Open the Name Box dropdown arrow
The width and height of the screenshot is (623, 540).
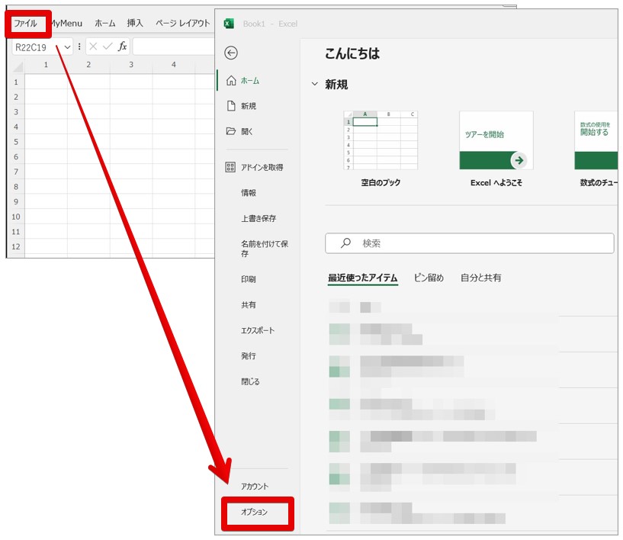[67, 47]
